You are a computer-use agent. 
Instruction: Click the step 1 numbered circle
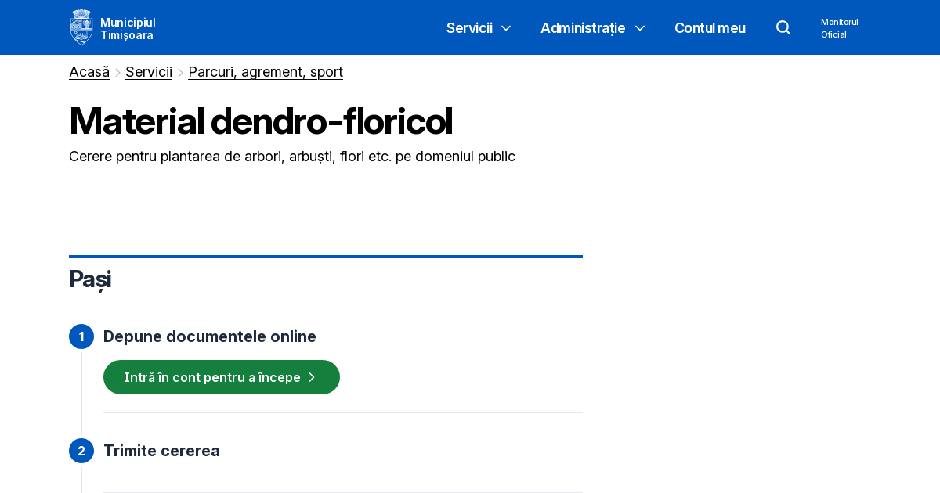(x=81, y=336)
